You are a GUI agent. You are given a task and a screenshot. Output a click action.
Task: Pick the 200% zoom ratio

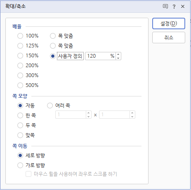[x=20, y=66]
